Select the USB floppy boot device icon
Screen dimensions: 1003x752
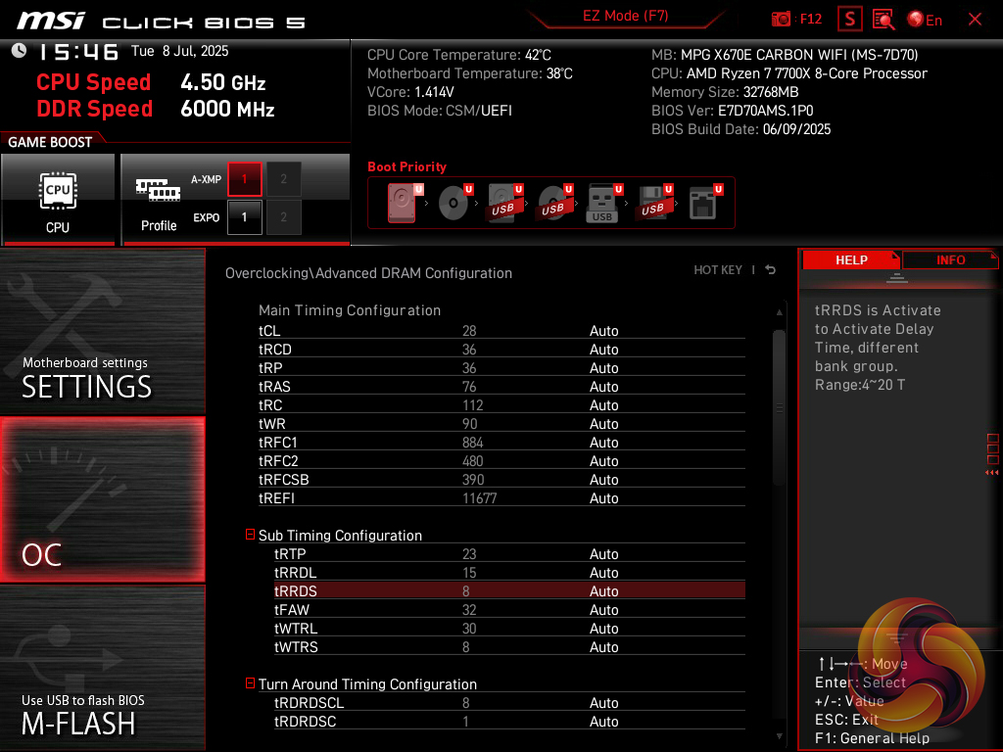coord(654,203)
